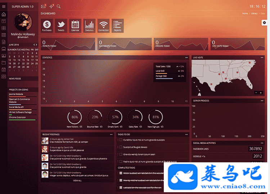270x194 pixels.
Task: Click the search magnifier icon
Action: [x=59, y=6]
